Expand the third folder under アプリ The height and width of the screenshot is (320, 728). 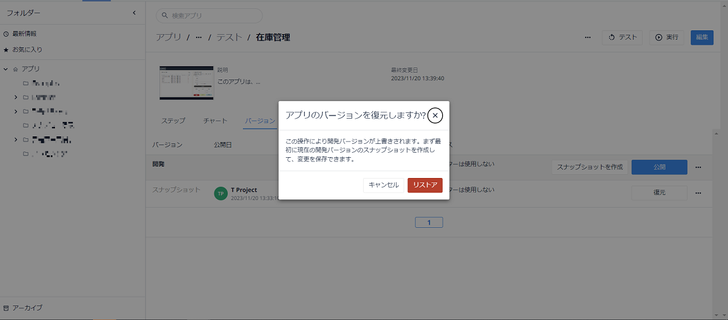[x=15, y=112]
